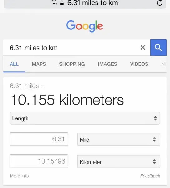The width and height of the screenshot is (170, 188).
Task: Tap the padlock icon in address bar
Action: 62,3
